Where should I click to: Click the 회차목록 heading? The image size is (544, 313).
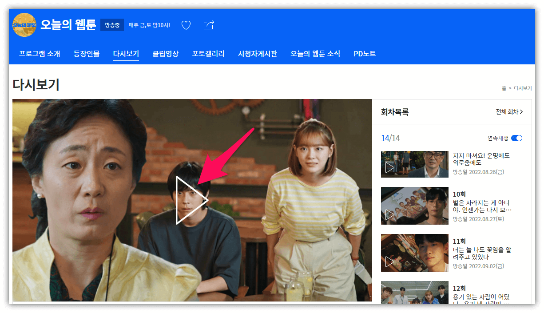395,112
